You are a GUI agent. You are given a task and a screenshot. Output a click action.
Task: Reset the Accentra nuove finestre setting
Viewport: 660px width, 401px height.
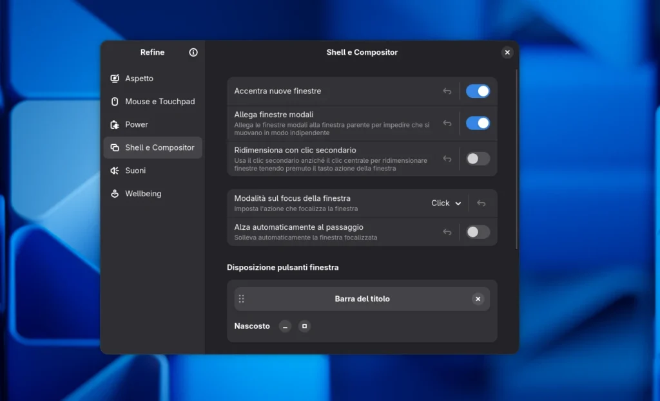coord(447,91)
